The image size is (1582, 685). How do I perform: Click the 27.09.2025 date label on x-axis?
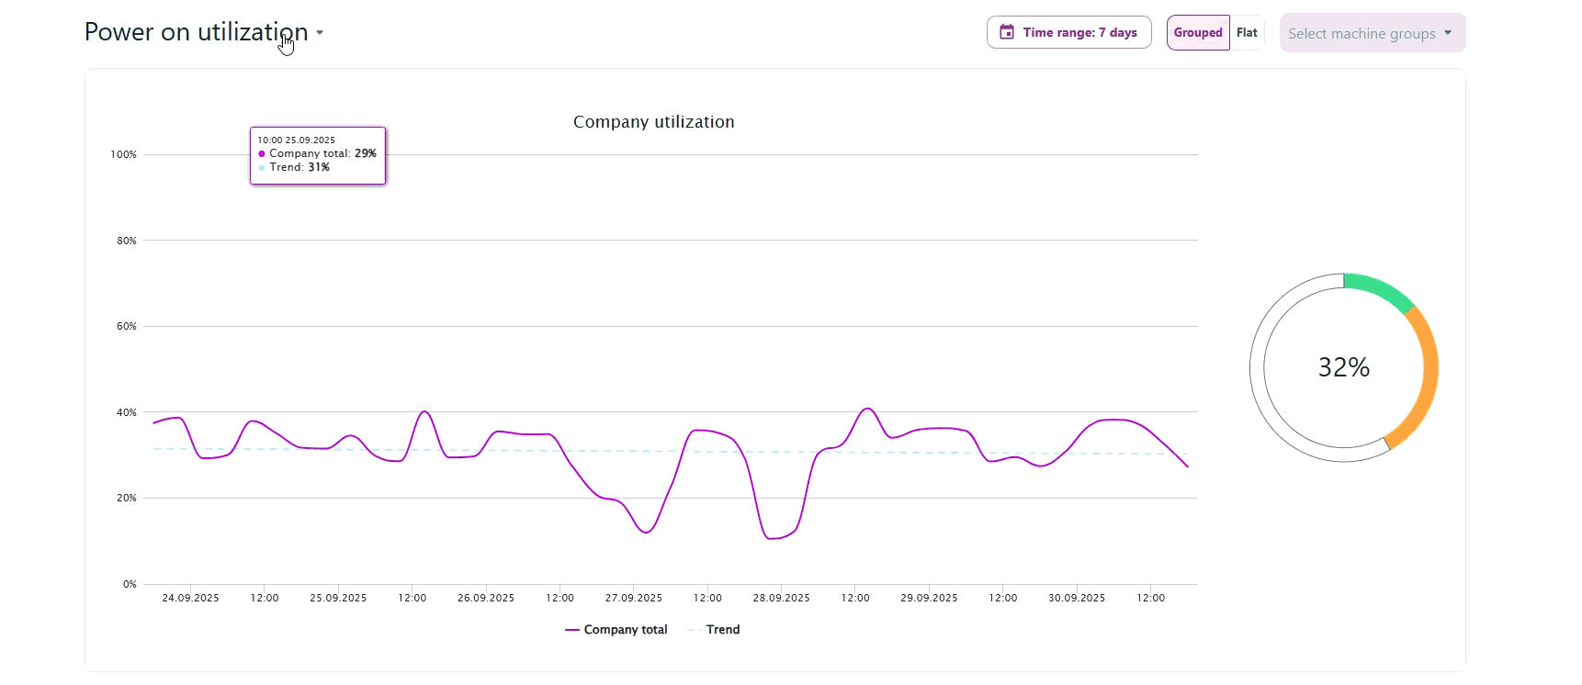pyautogui.click(x=633, y=598)
